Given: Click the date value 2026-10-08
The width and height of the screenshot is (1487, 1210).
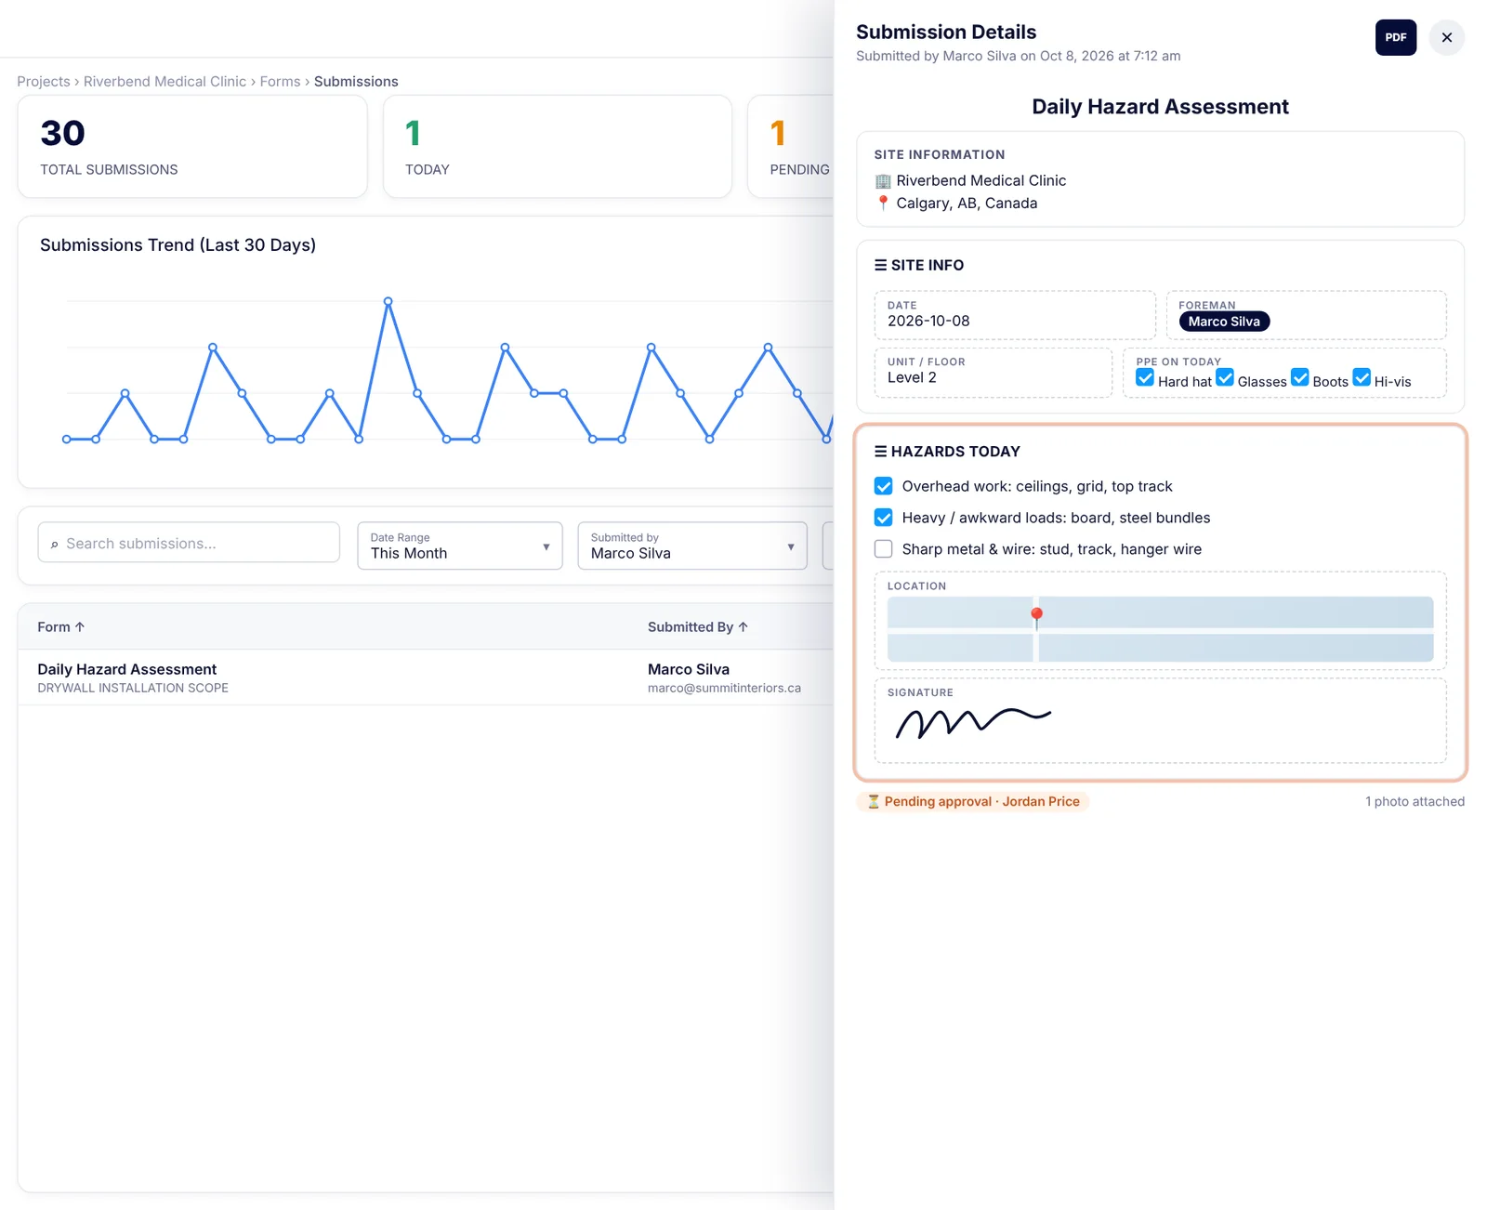Looking at the screenshot, I should [x=928, y=321].
